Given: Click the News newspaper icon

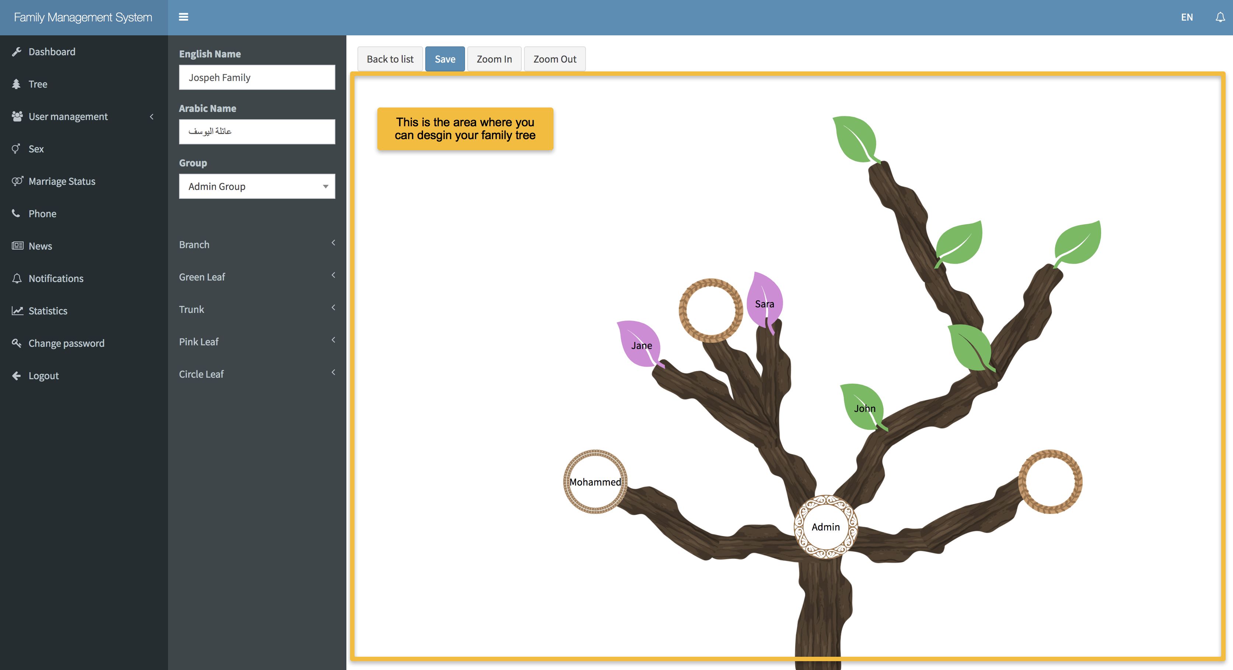Looking at the screenshot, I should click(17, 246).
